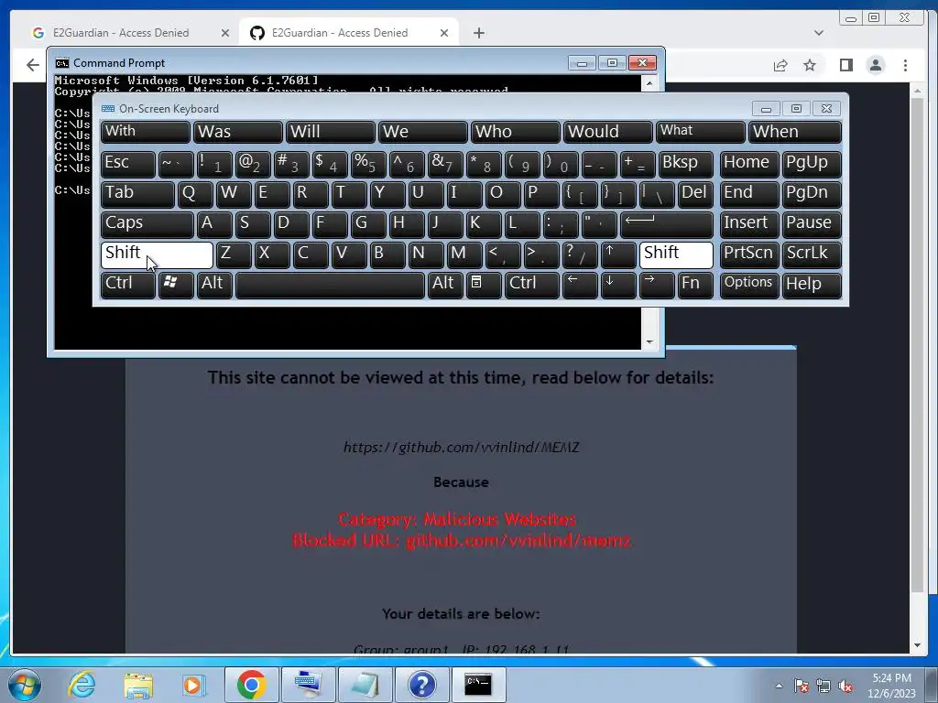Click the Tab key
Screen dimensions: 938x703
pyautogui.click(x=137, y=194)
